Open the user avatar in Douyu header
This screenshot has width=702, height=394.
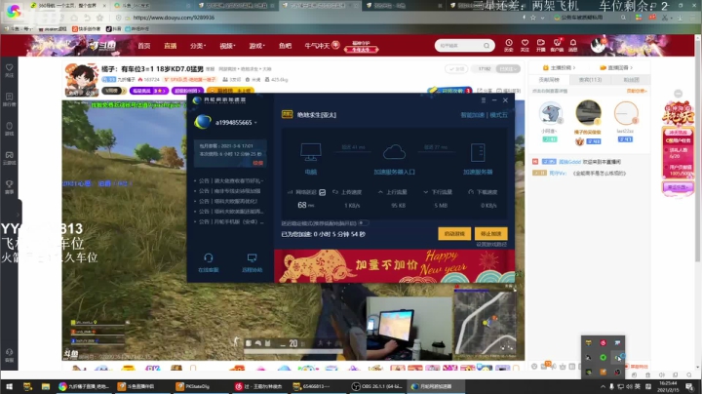[x=598, y=46]
